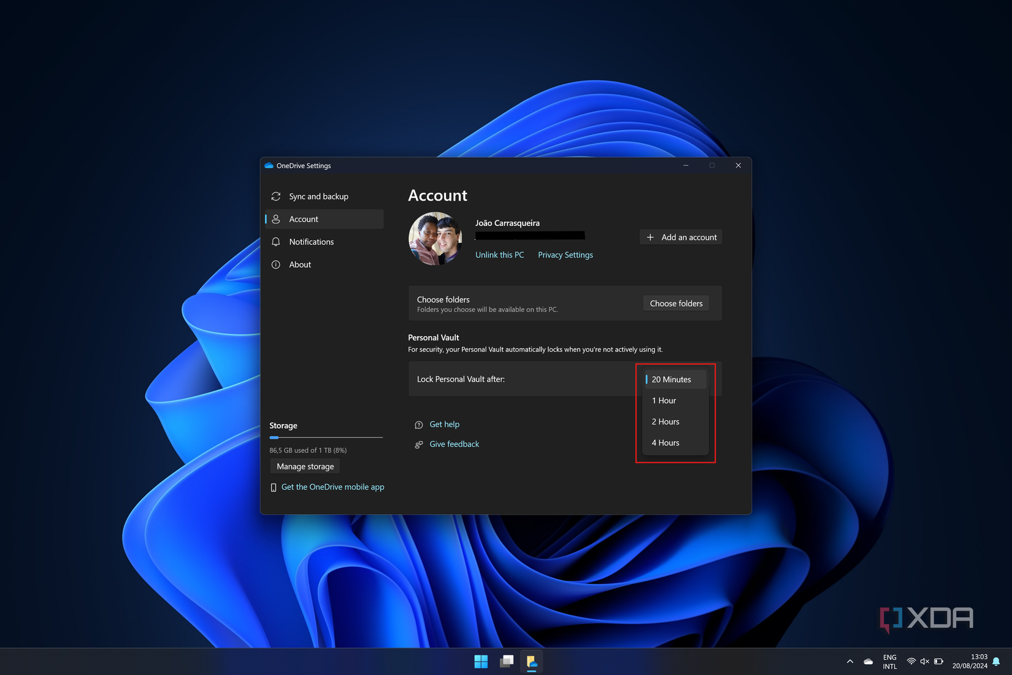Click the battery icon in the system tray
The width and height of the screenshot is (1012, 675).
click(x=937, y=661)
